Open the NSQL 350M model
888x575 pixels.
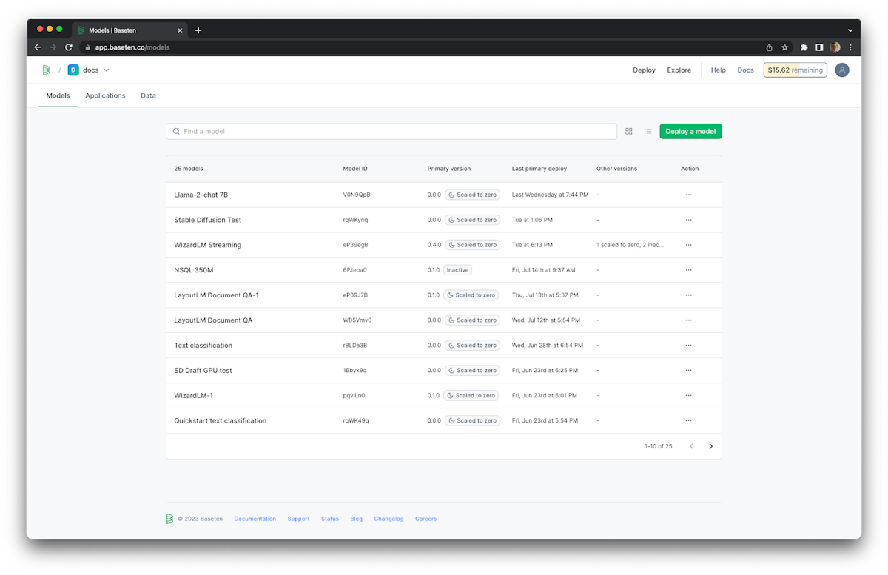click(193, 270)
